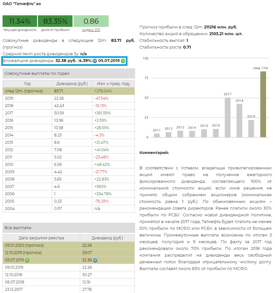Image resolution: width=275 pixels, height=293 pixels.
Task: Click green checkmark in 05.07.2019 table row
Action: coord(27,260)
